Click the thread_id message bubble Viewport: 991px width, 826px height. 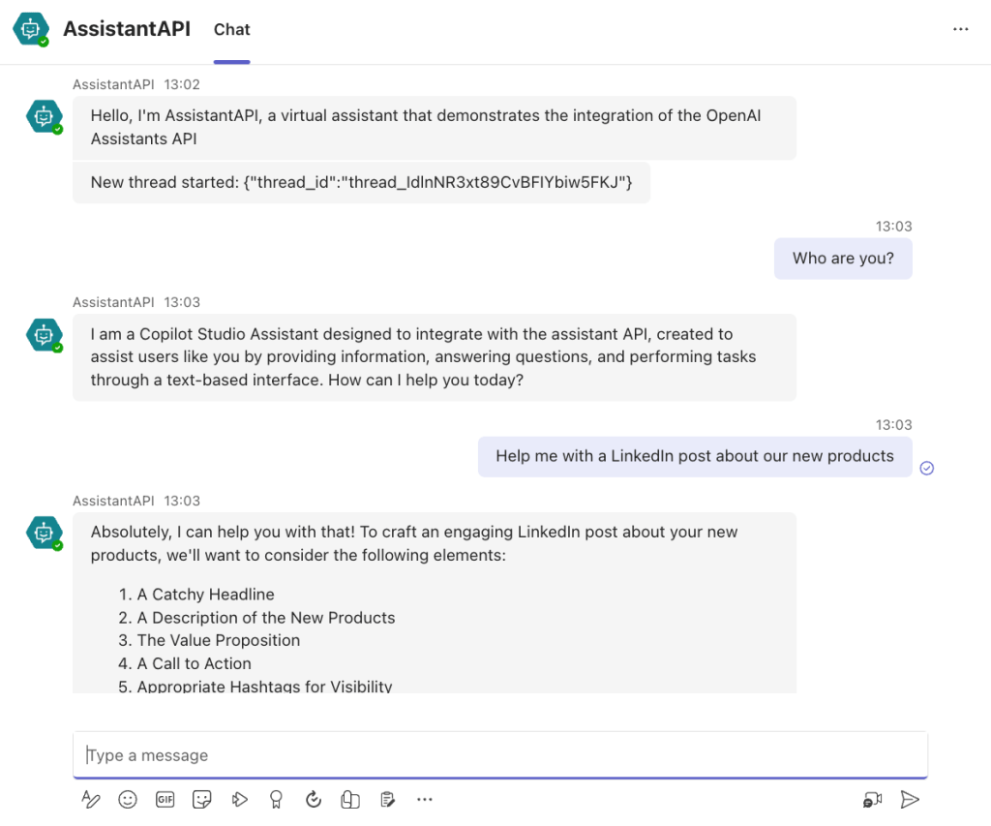361,182
